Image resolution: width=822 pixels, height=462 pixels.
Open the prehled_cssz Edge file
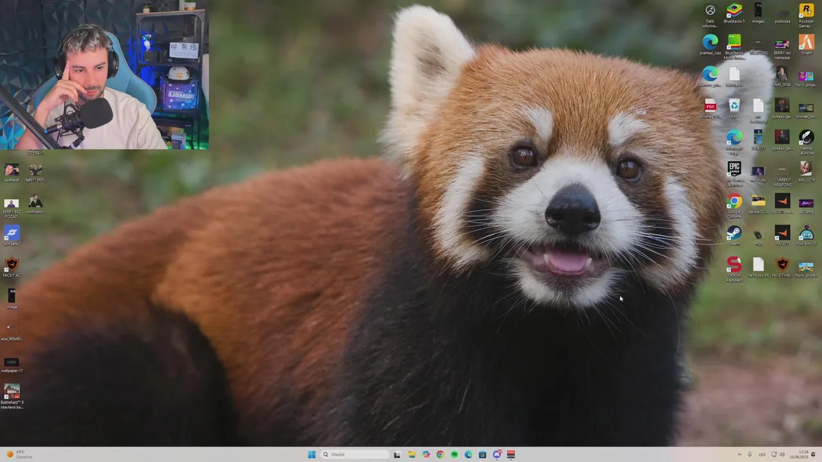tap(710, 45)
